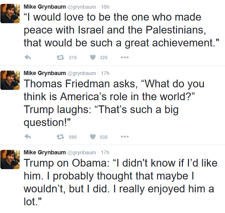Open avatar of the Thomas Friedman tweet

[x=10, y=80]
